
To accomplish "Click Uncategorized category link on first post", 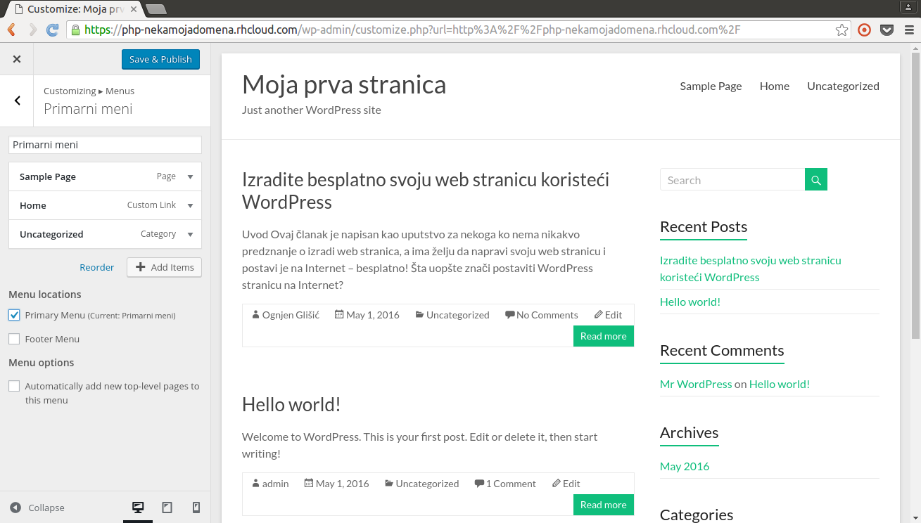I will click(458, 315).
